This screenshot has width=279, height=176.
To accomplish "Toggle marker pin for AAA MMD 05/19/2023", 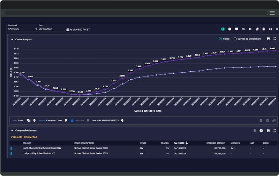I will [122, 120].
